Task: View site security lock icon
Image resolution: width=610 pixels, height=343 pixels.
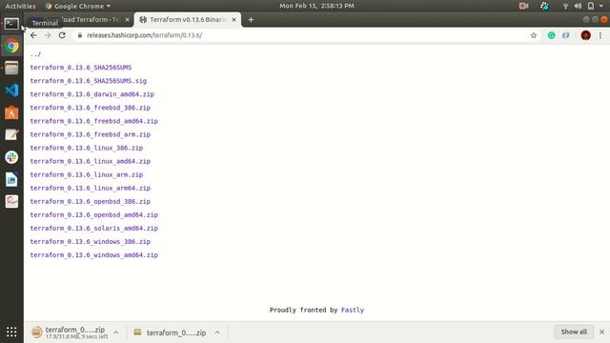Action: 80,35
